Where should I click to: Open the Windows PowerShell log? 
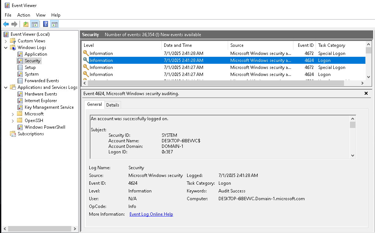coord(45,127)
